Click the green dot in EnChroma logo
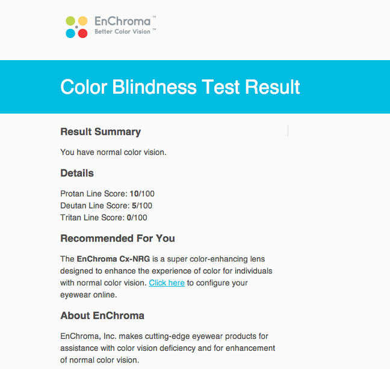Viewport: 390px width, 369px height. point(70,21)
